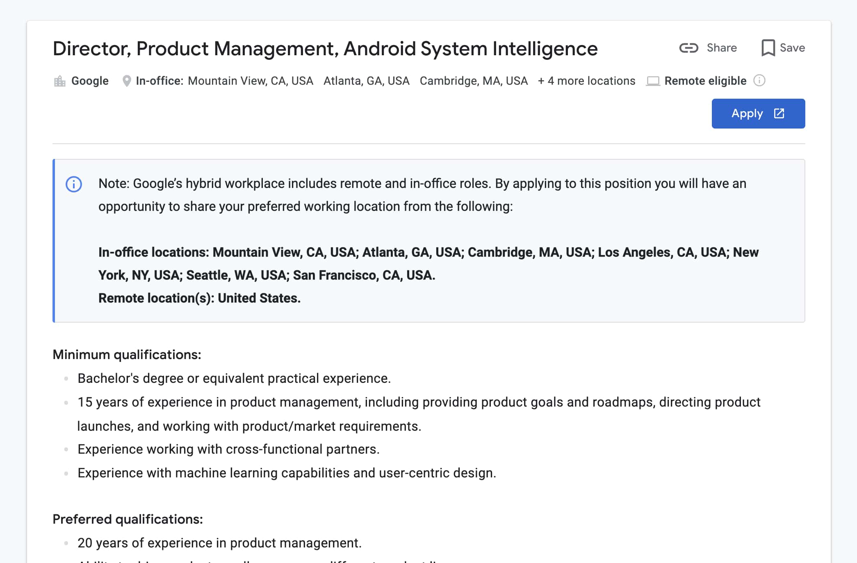857x563 pixels.
Task: Click the Minimum qualifications heading
Action: click(x=127, y=355)
